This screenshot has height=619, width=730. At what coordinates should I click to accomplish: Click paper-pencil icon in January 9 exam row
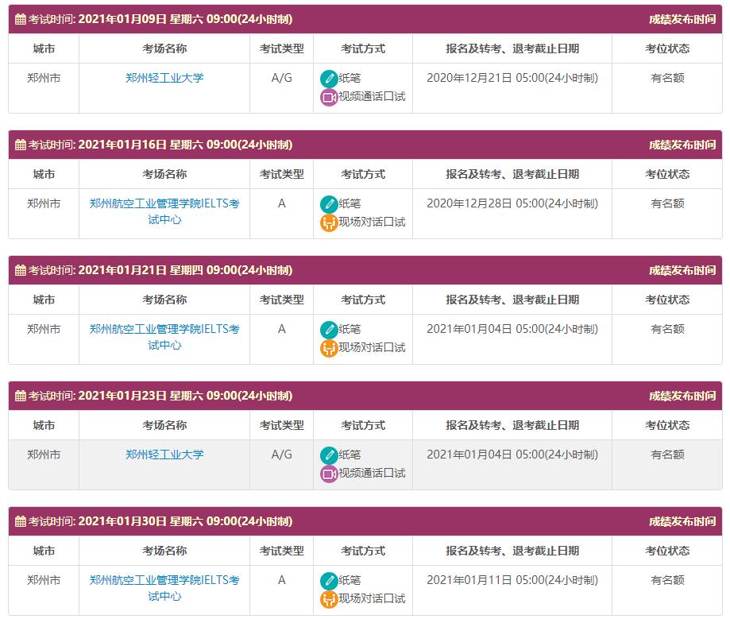point(329,79)
